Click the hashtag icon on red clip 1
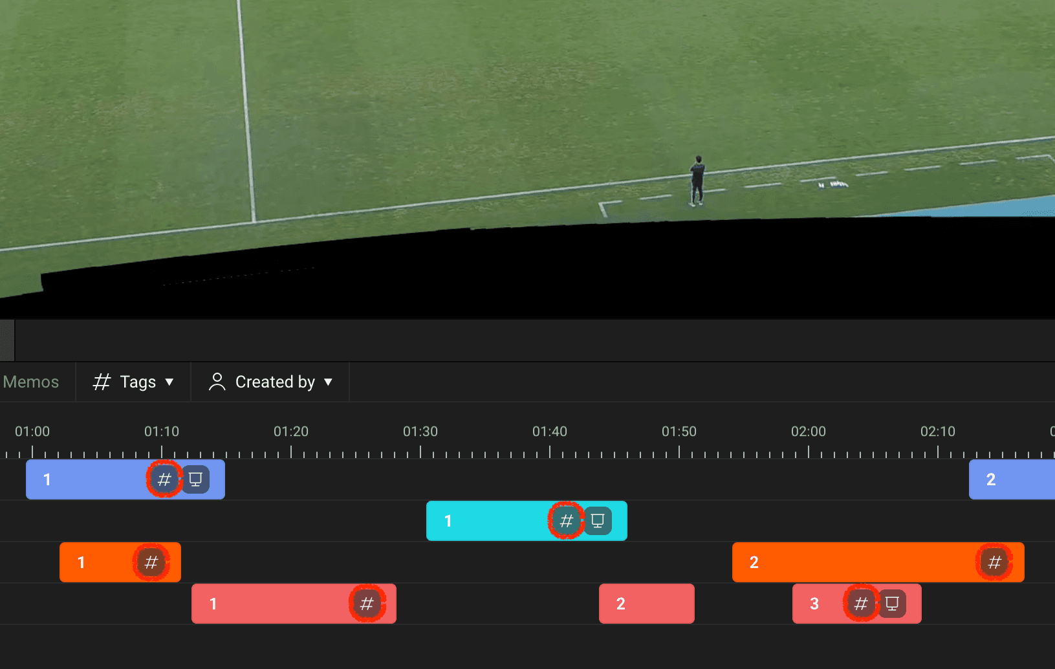 (367, 604)
